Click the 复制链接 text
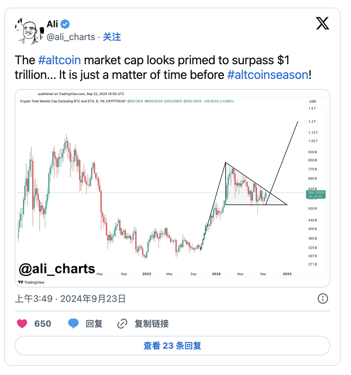This screenshot has width=351, height=375. 152,324
